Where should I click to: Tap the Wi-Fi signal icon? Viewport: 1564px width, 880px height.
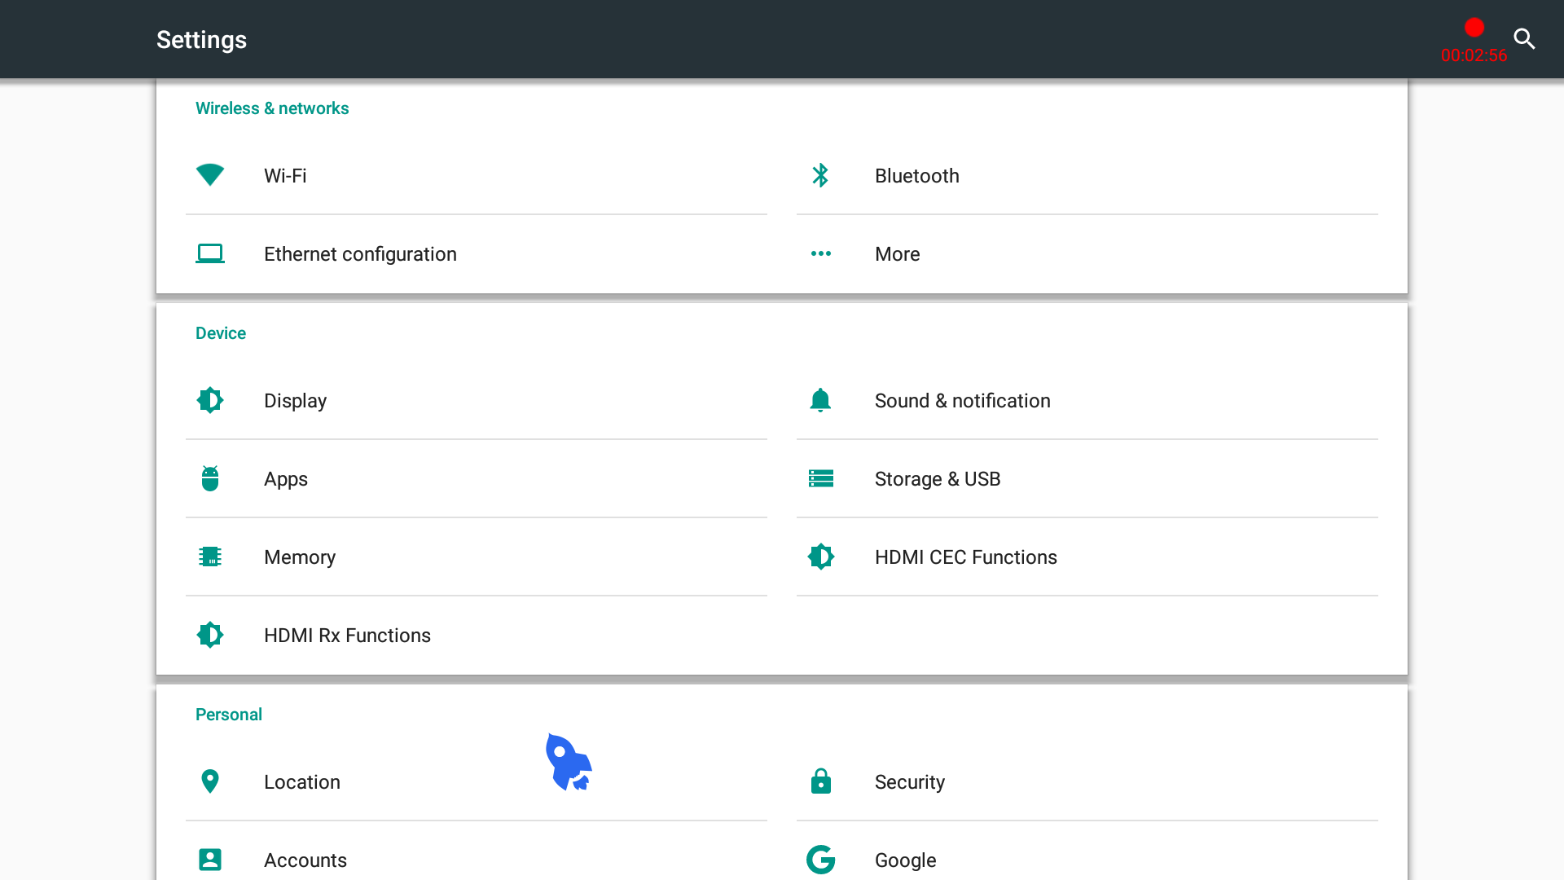point(210,175)
